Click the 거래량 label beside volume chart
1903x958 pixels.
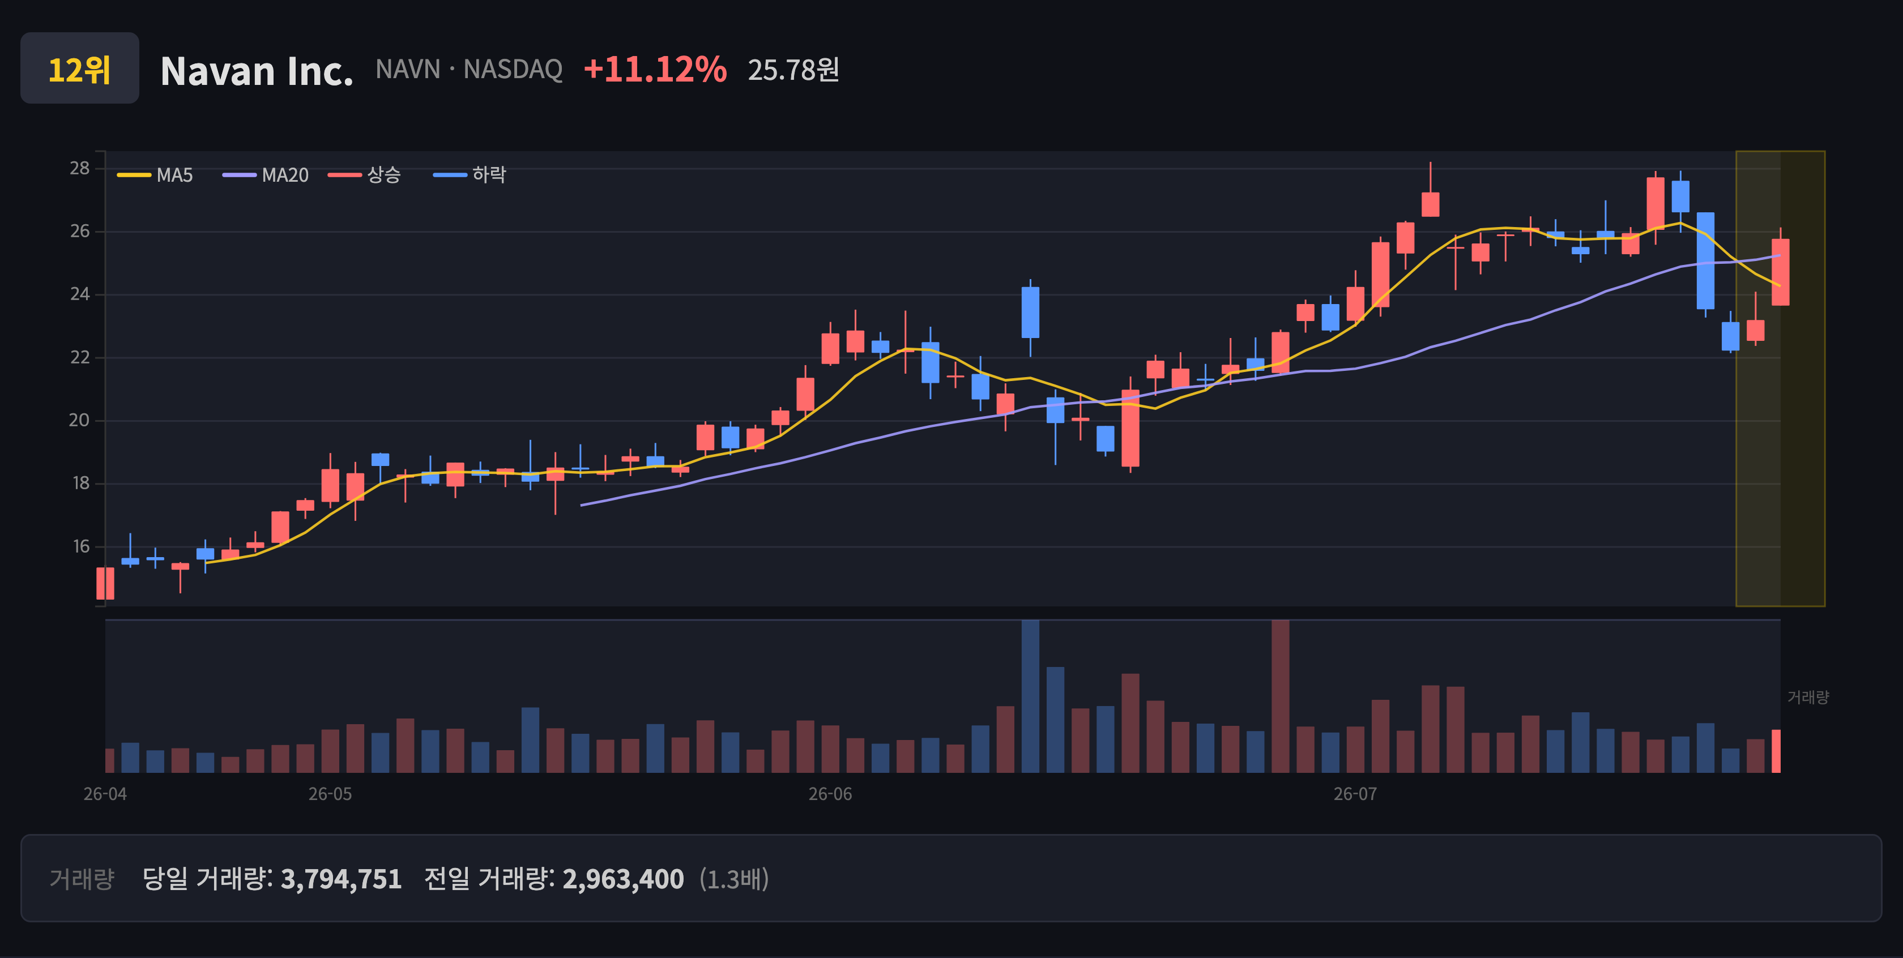pyautogui.click(x=1808, y=696)
